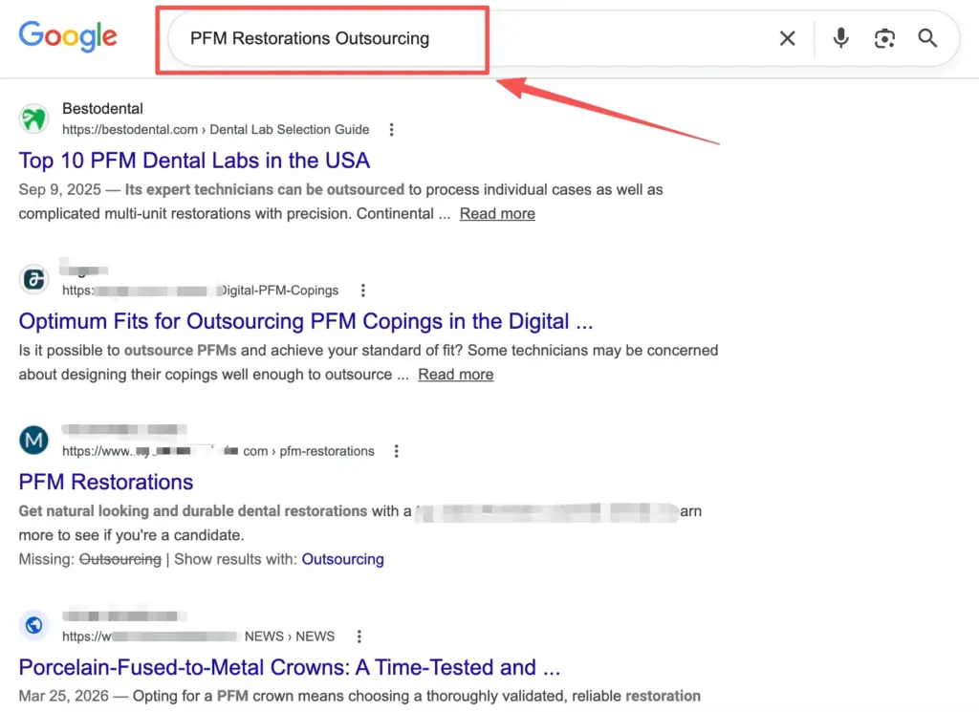
Task: Click the URL ending in Digital-PFM-Copings
Action: pos(200,291)
